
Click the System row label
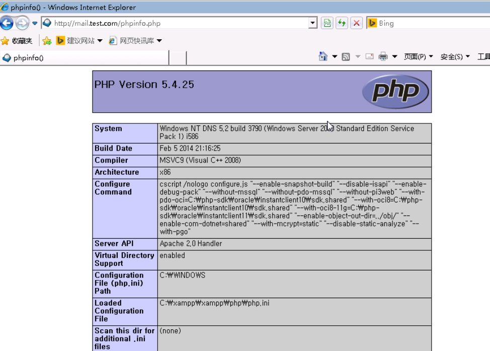click(x=109, y=128)
